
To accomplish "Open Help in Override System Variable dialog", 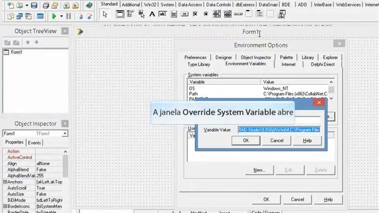I will coord(307,141).
